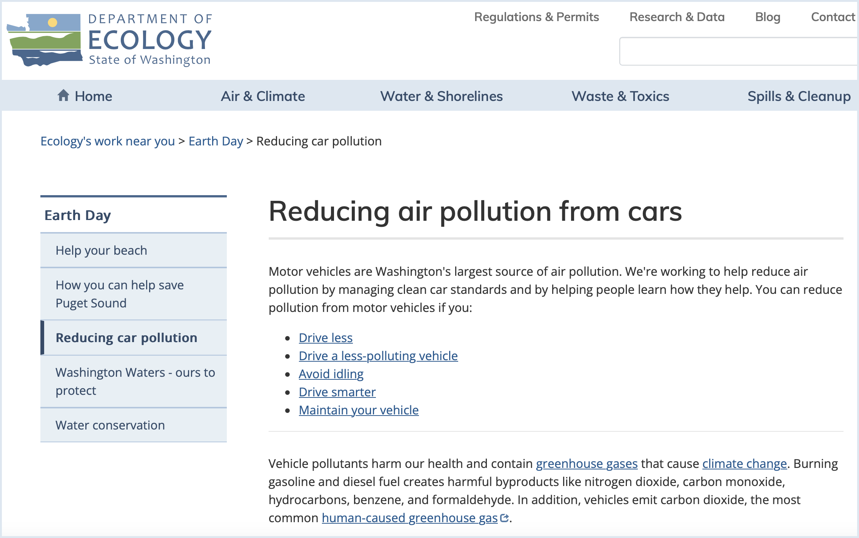
Task: Visit the Blog link
Action: pyautogui.click(x=767, y=17)
